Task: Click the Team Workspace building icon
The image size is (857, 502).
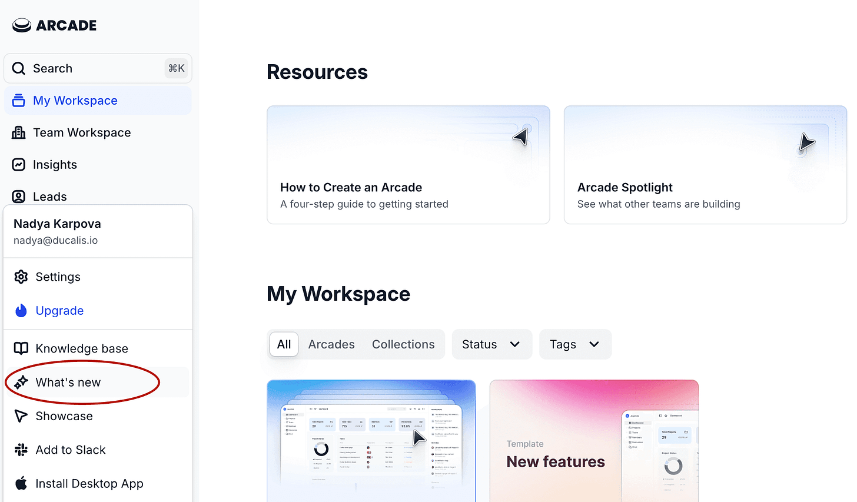Action: pos(19,132)
